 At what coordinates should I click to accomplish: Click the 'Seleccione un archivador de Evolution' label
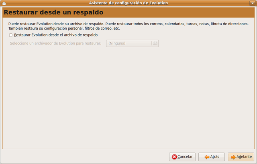point(55,43)
